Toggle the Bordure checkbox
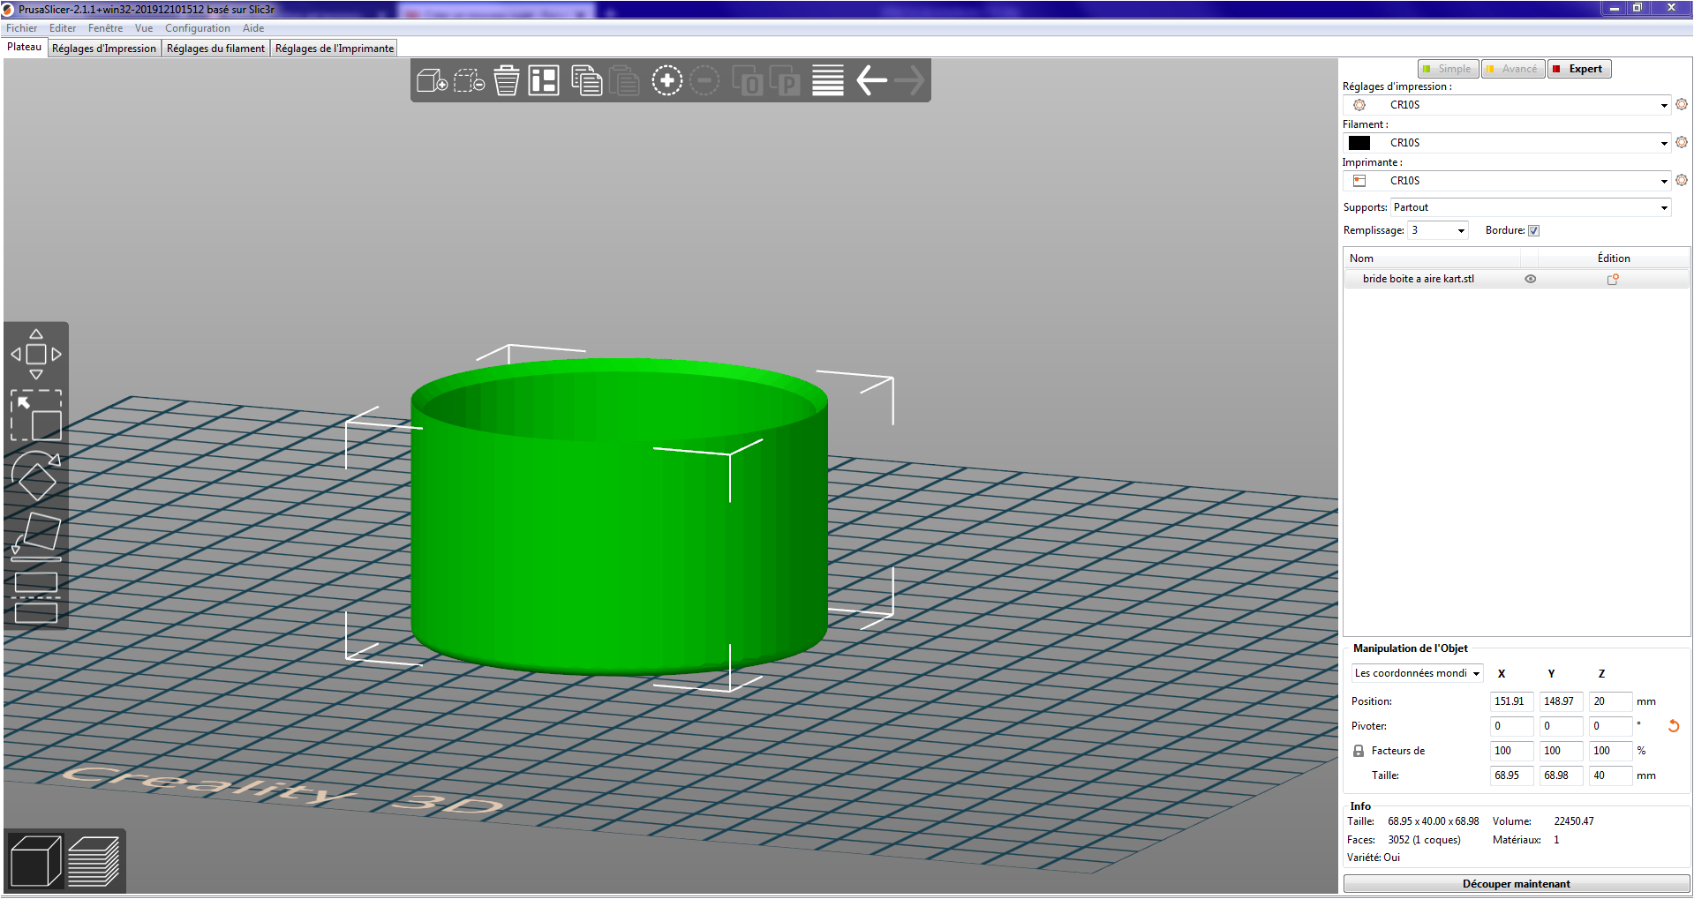 [1534, 231]
